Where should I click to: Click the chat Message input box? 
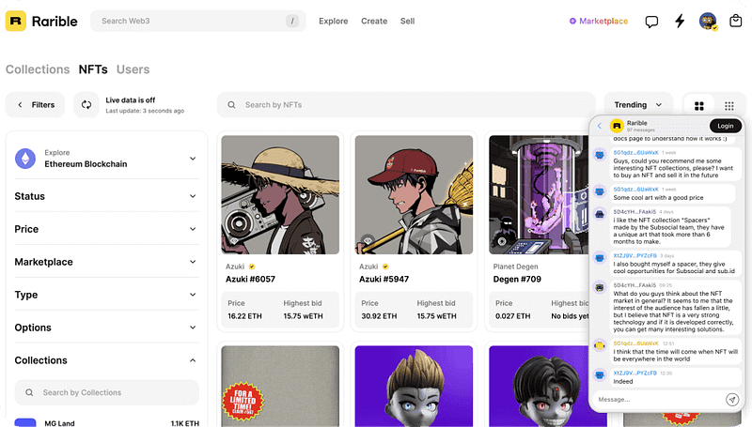point(660,399)
